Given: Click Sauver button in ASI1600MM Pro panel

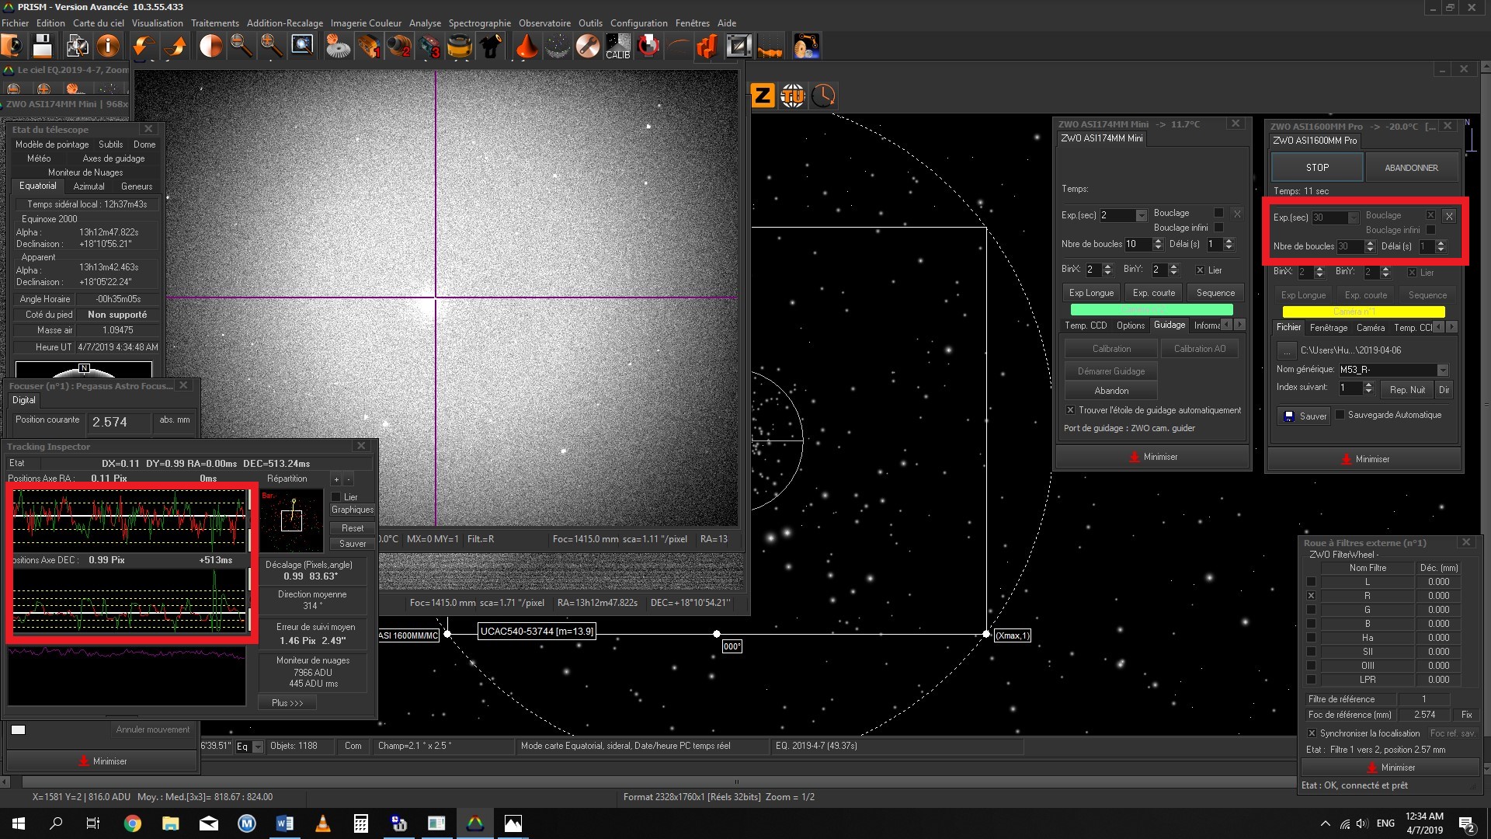Looking at the screenshot, I should (1304, 416).
